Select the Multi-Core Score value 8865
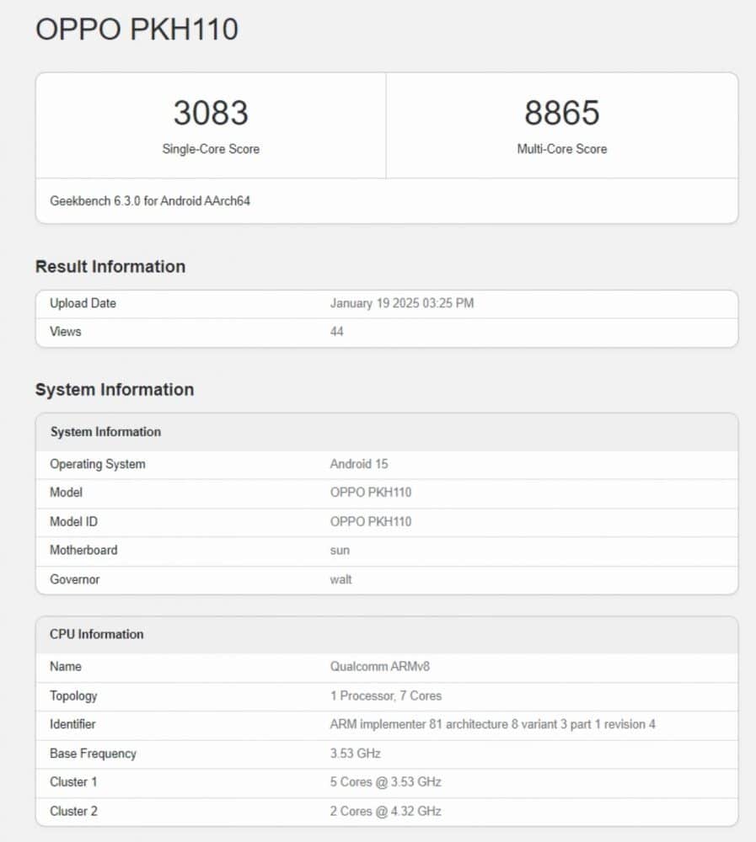Viewport: 756px width, 842px height. [561, 112]
